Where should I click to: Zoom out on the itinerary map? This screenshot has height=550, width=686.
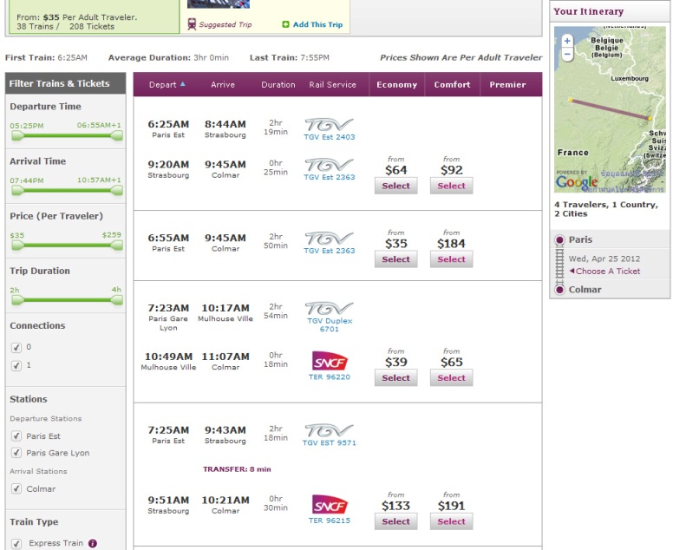(567, 55)
